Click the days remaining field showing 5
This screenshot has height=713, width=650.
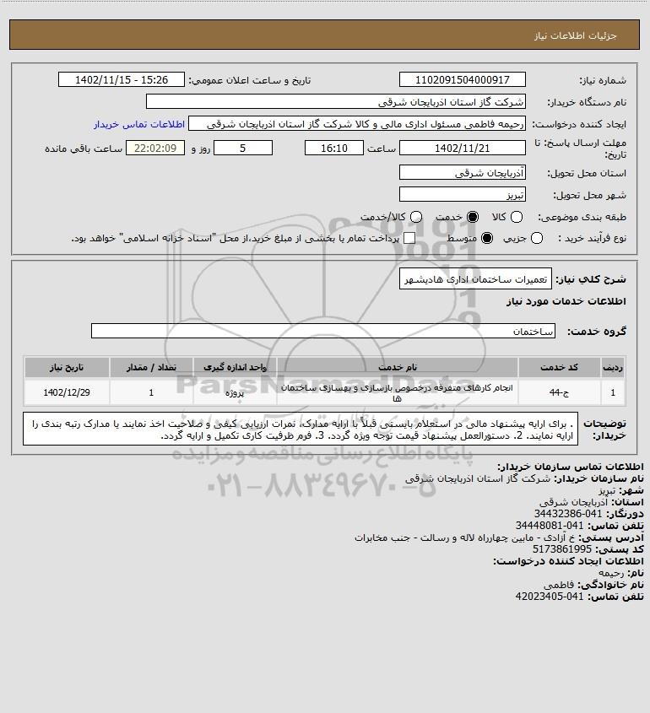coord(243,148)
